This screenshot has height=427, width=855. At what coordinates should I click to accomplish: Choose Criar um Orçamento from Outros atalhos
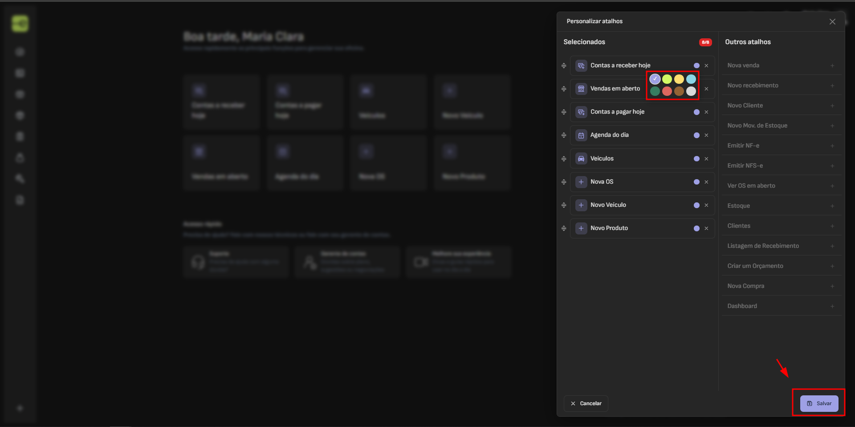coord(755,266)
